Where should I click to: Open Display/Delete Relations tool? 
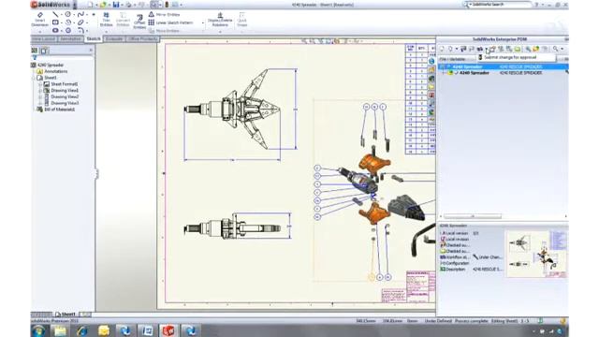[x=220, y=20]
